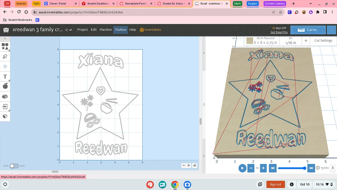Click the Sign out button
Screen dimensions: 337x190
(x=275, y=184)
